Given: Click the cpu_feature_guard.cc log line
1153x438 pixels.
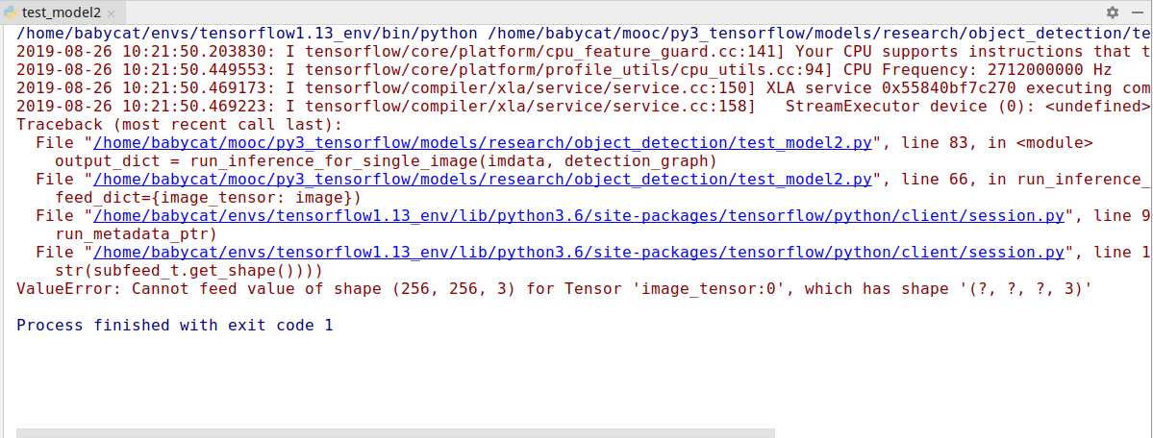Looking at the screenshot, I should (x=584, y=52).
